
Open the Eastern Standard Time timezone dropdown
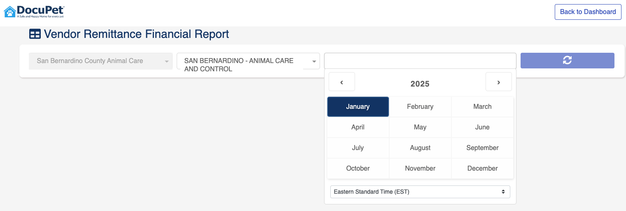pyautogui.click(x=420, y=192)
